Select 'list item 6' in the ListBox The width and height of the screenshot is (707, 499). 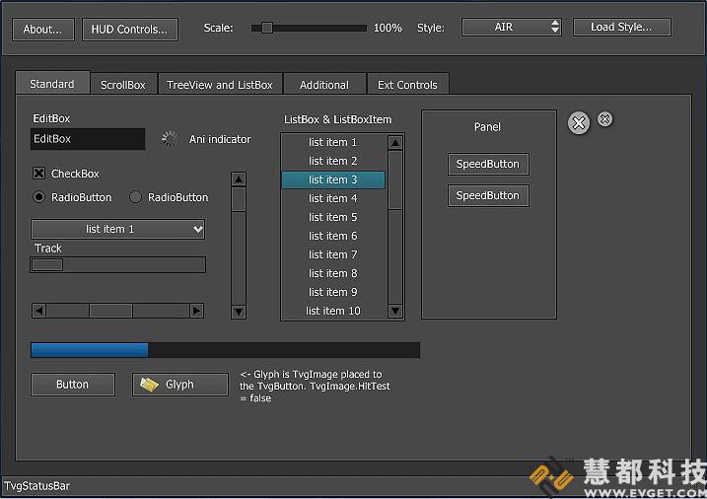pyautogui.click(x=333, y=236)
